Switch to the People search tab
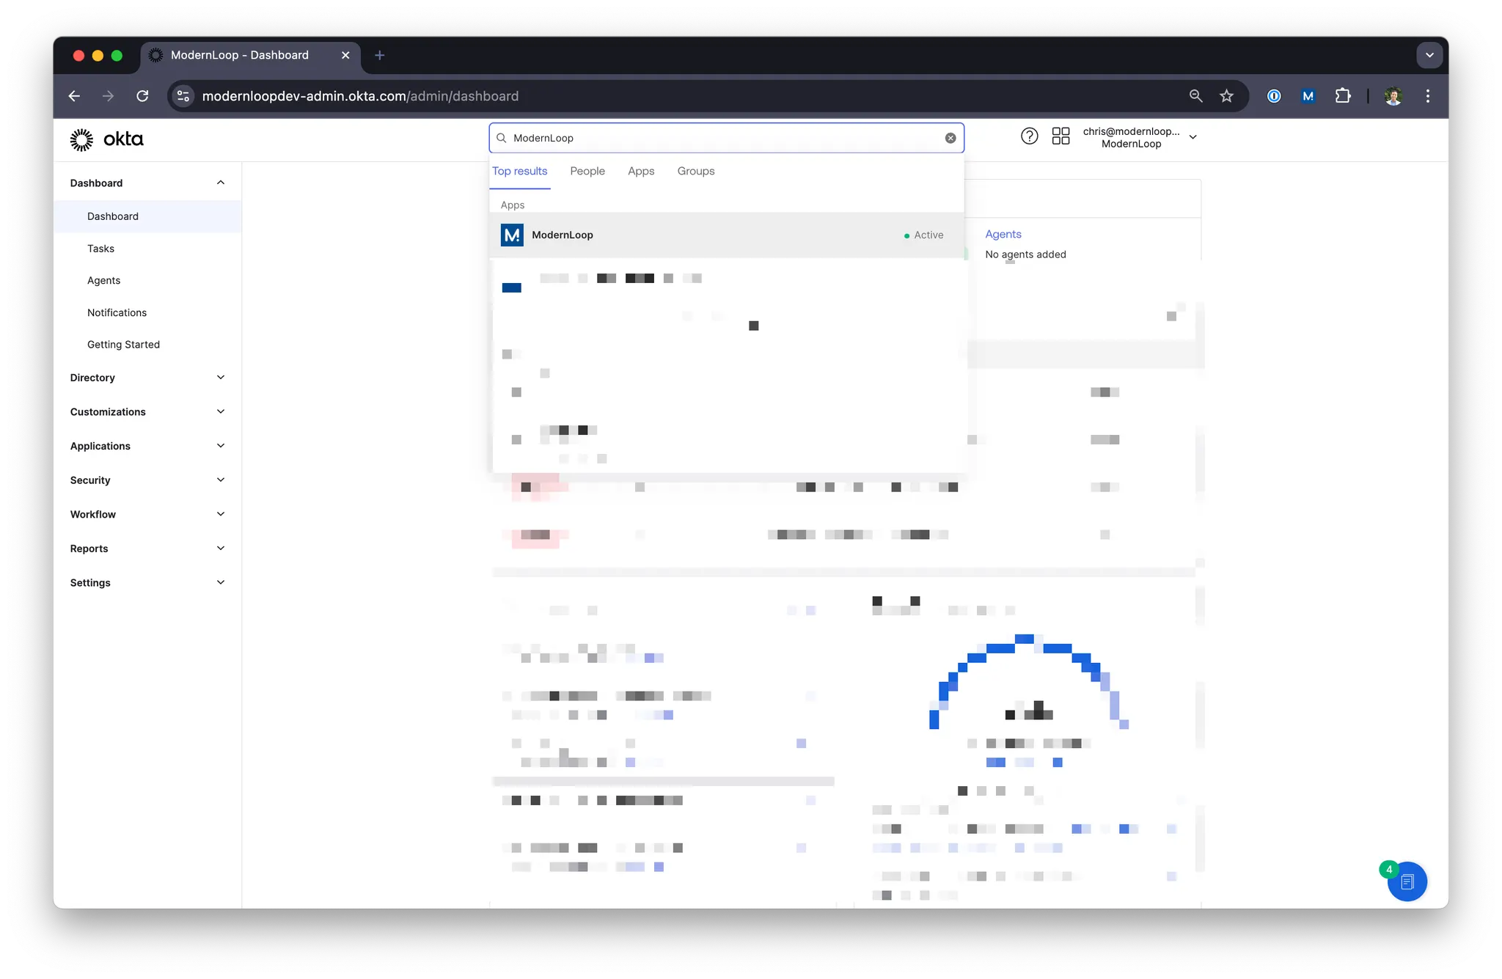The height and width of the screenshot is (979, 1502). click(x=587, y=171)
